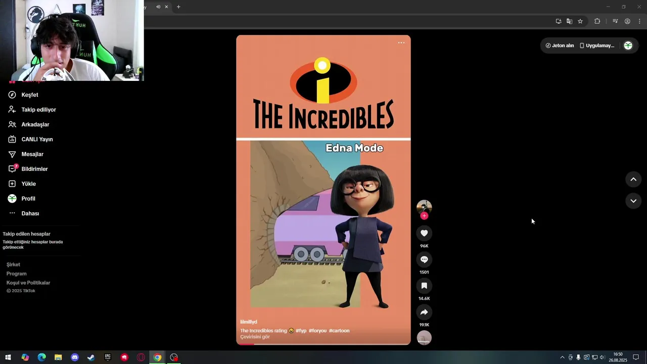The height and width of the screenshot is (364, 647).
Task: Open the Windows notification center
Action: pyautogui.click(x=636, y=357)
